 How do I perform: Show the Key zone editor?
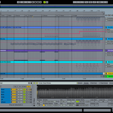(15, 86)
